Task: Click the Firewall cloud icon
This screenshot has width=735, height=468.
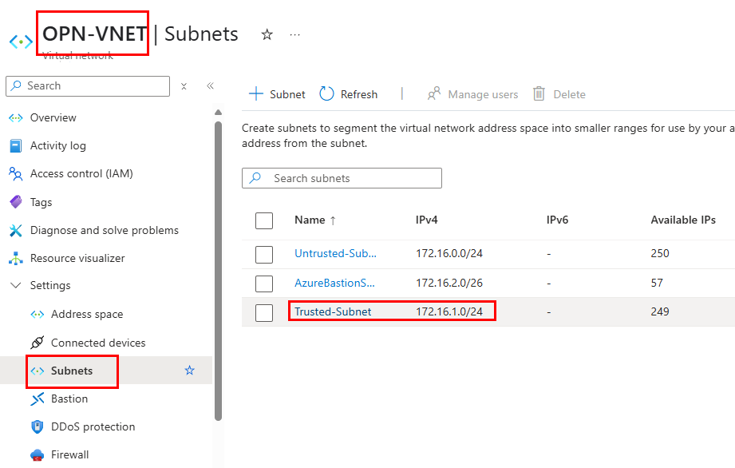Action: click(x=37, y=455)
